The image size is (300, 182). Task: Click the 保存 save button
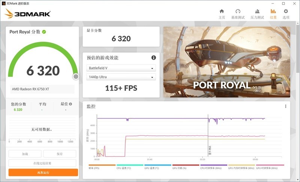(x=60, y=154)
